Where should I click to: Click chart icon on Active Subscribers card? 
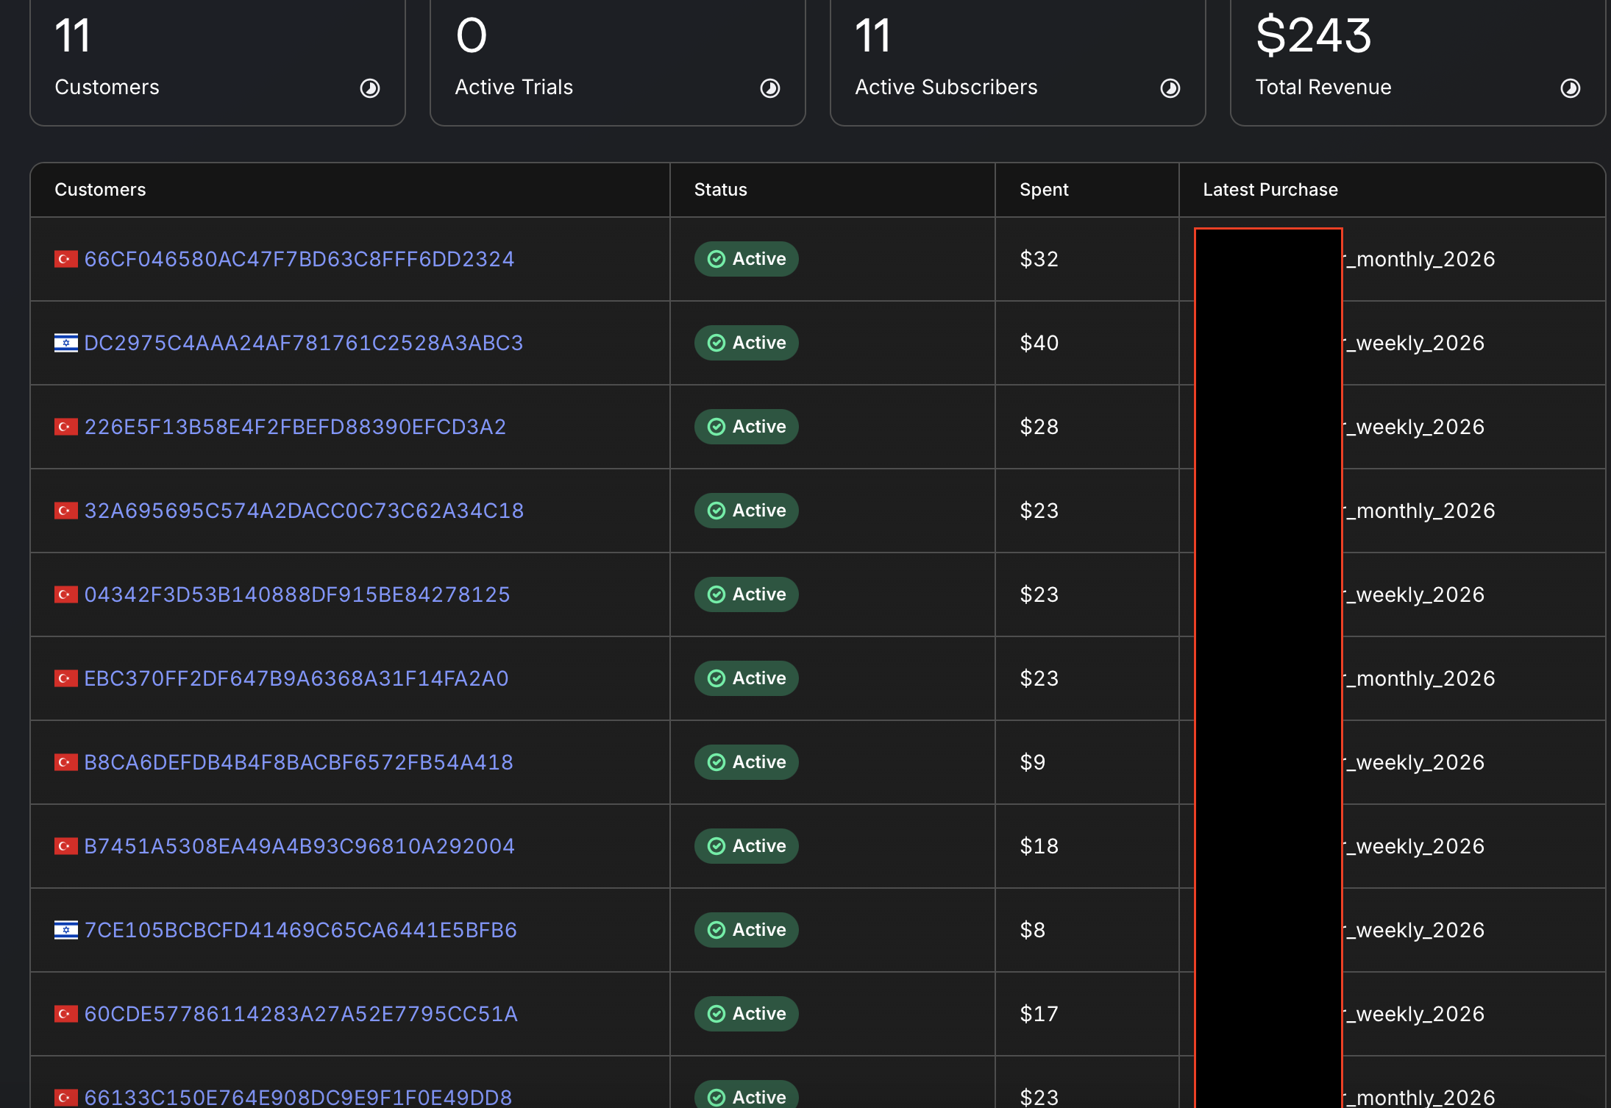pos(1170,88)
